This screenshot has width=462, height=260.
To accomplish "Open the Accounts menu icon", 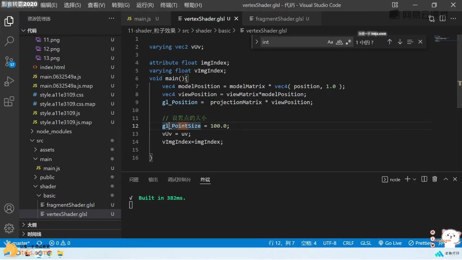I will click(9, 208).
